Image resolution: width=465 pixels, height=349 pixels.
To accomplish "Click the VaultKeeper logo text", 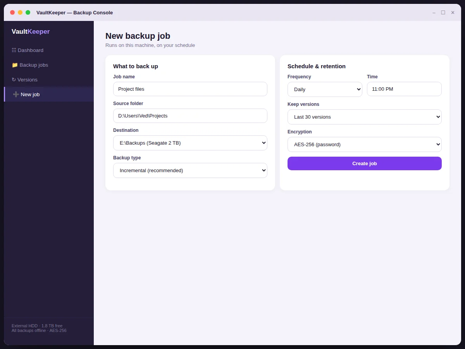I will click(x=31, y=32).
